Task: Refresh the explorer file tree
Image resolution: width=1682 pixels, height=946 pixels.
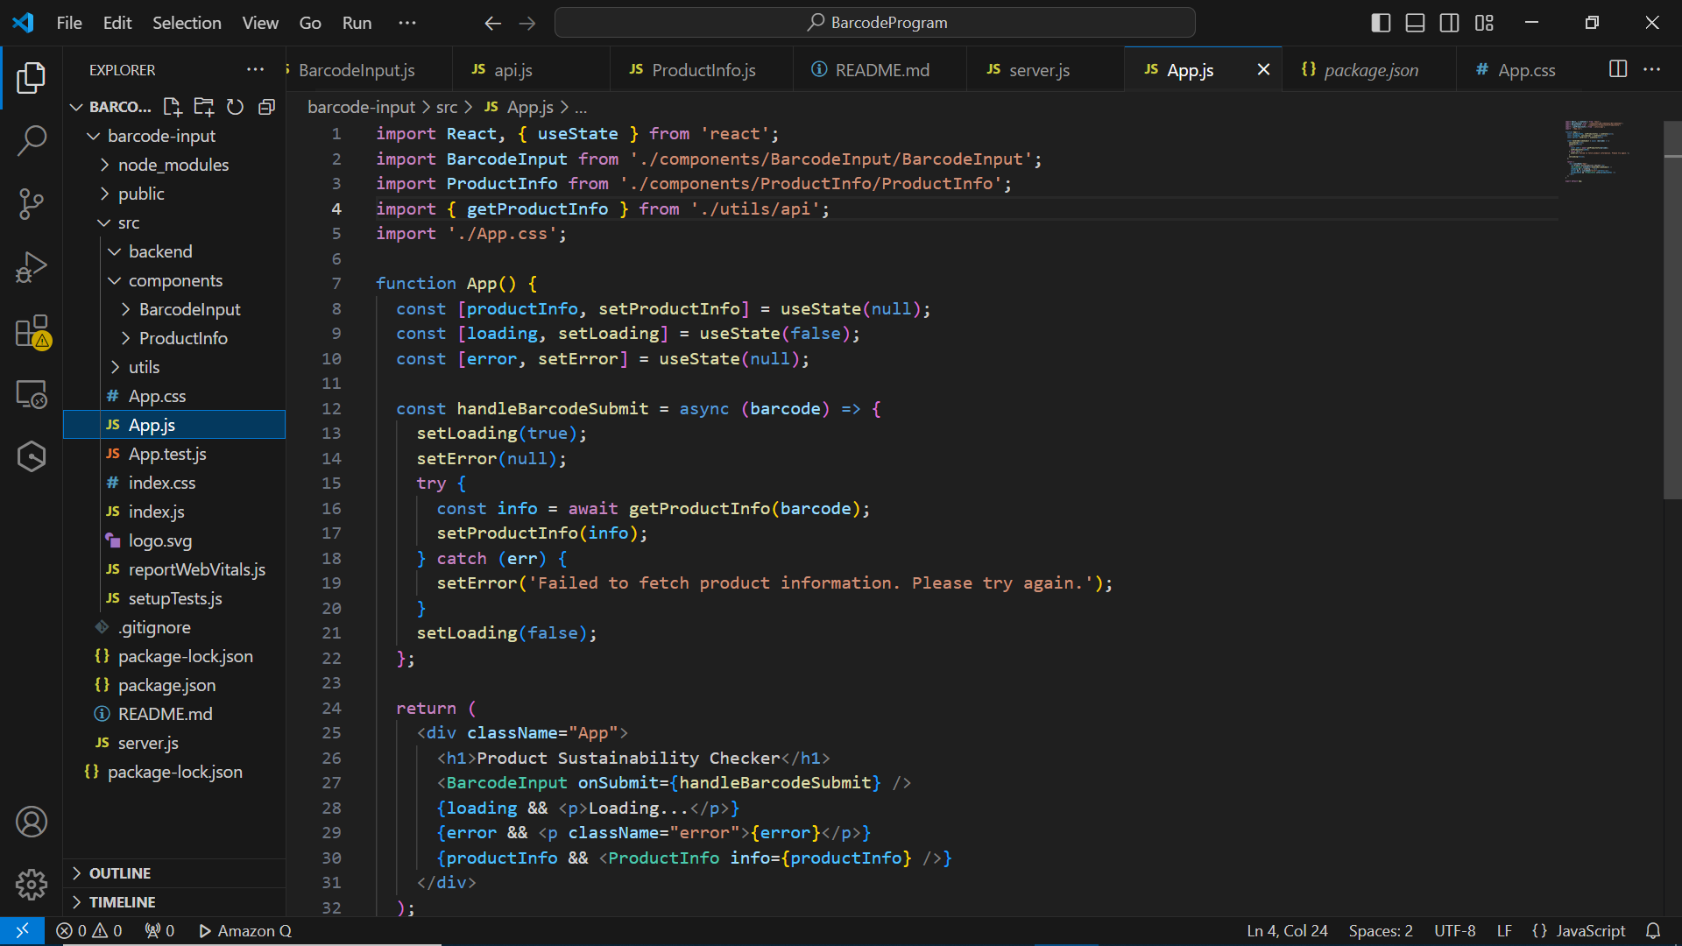Action: tap(235, 107)
